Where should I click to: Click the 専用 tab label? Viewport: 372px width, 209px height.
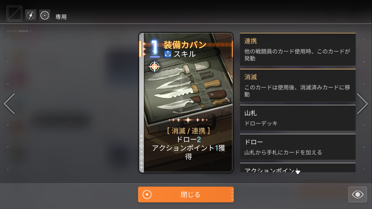(x=61, y=17)
